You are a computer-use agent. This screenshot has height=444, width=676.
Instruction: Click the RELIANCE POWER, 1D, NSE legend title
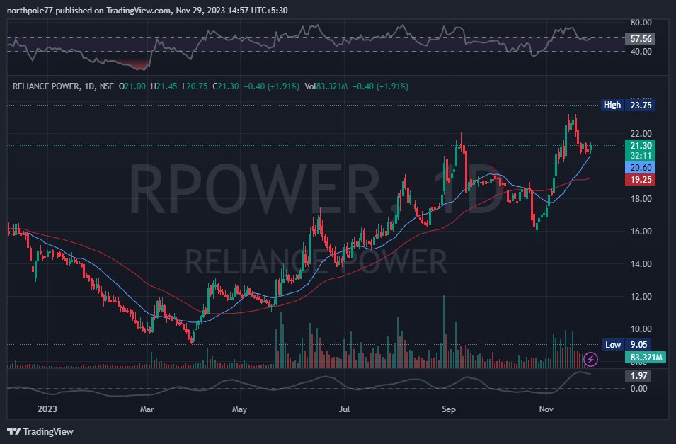(63, 86)
